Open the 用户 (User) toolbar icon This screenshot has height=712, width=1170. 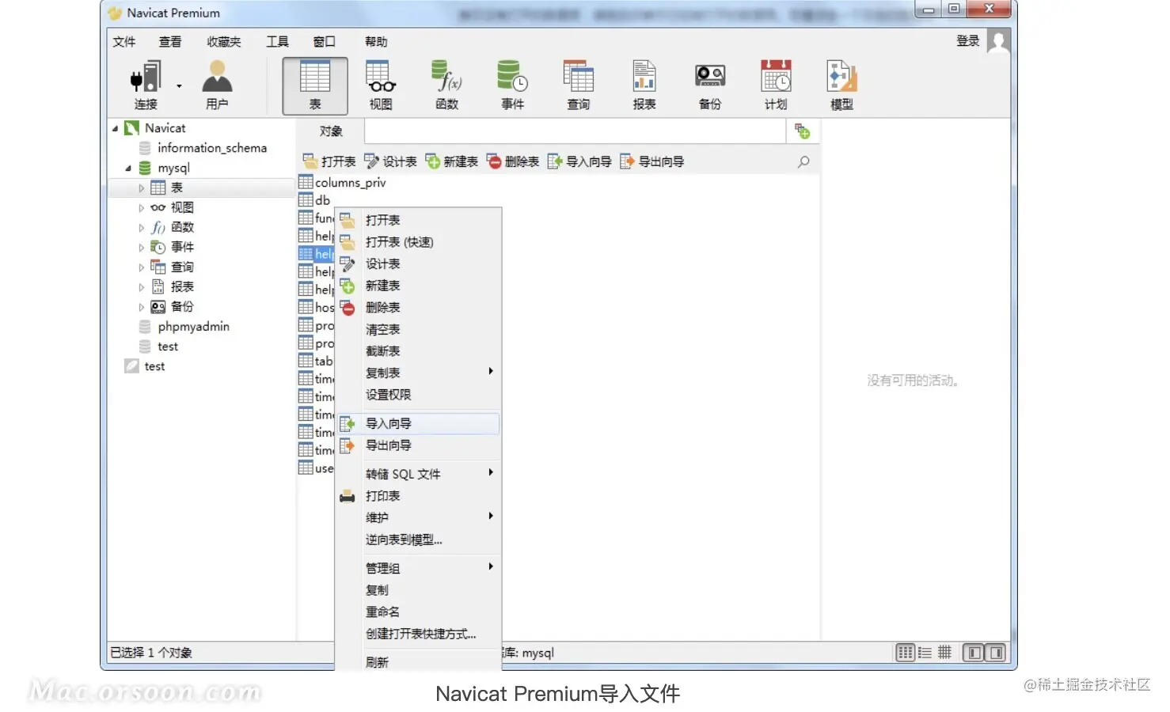click(x=217, y=85)
